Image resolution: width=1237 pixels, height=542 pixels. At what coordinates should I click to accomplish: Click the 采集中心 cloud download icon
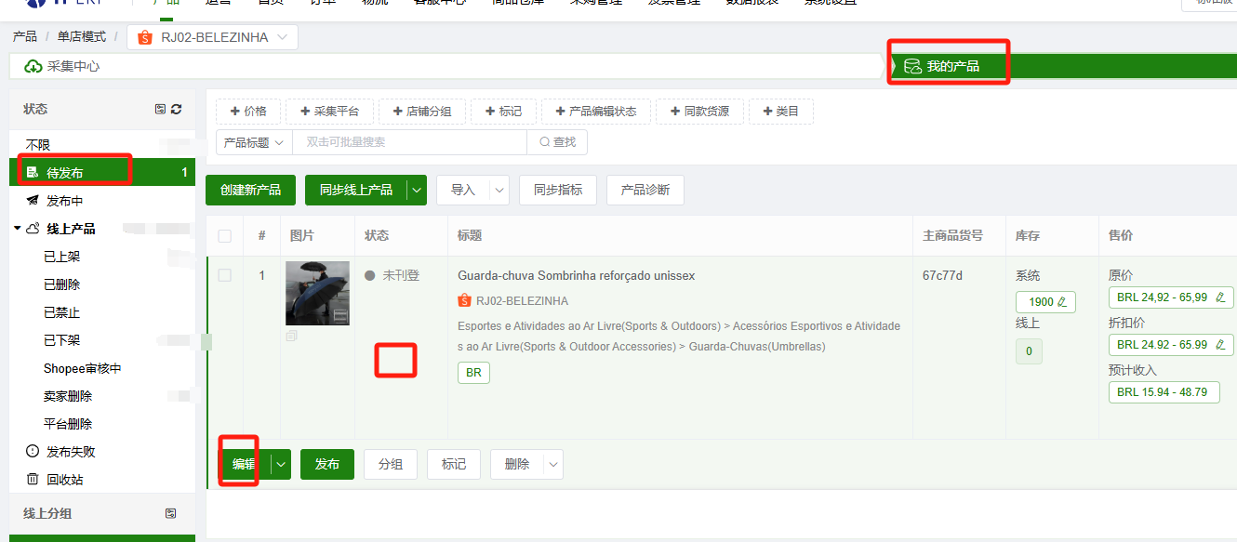tap(33, 67)
